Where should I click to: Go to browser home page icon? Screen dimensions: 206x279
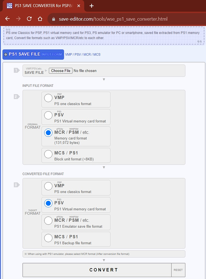click(x=40, y=19)
